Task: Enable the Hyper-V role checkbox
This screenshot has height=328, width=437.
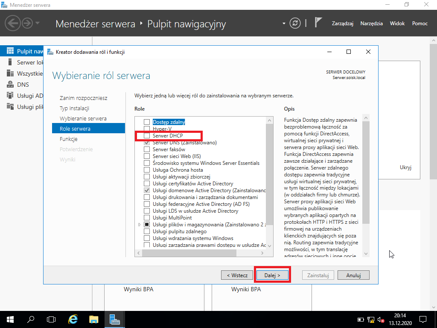Action: [147, 129]
